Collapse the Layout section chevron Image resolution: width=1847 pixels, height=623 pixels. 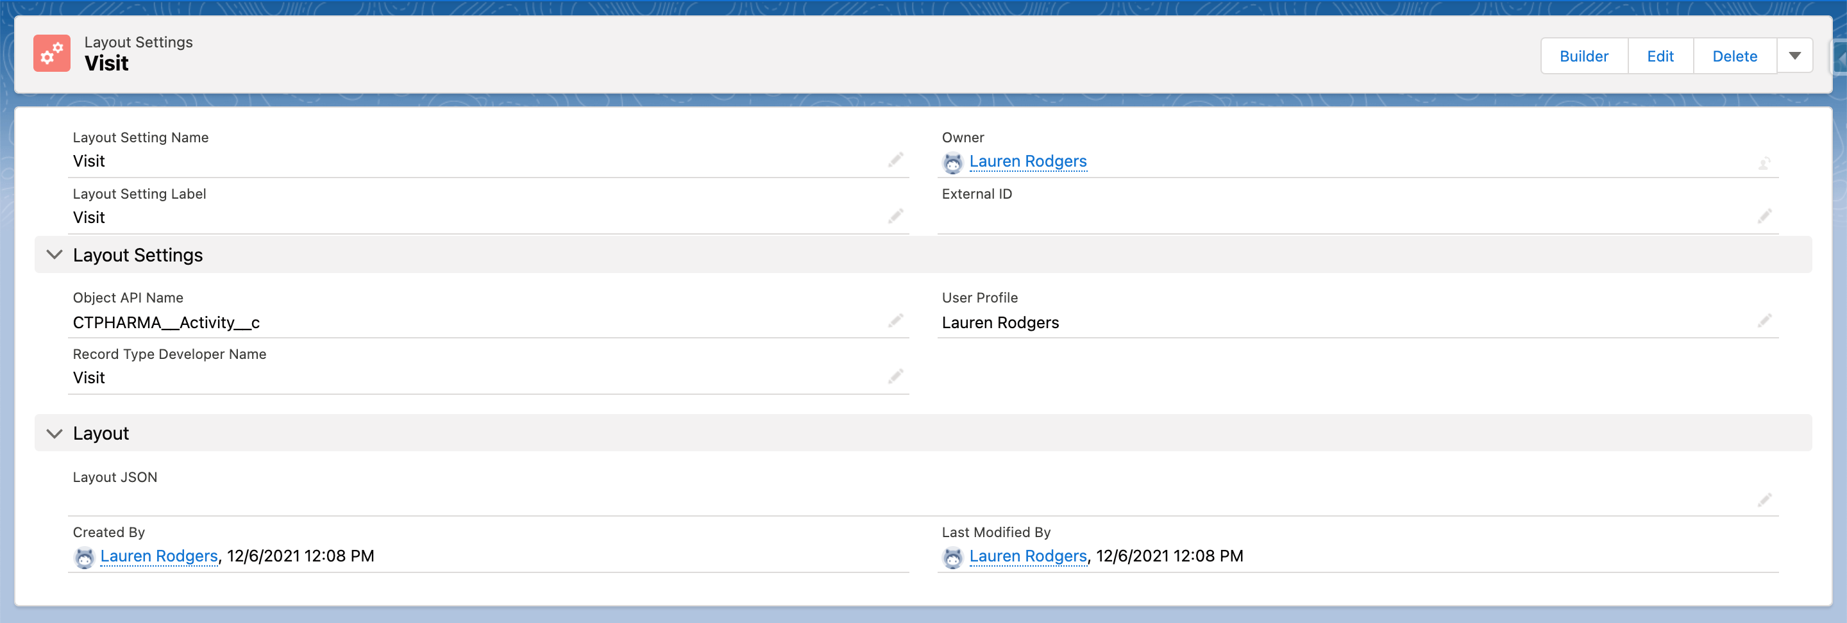click(55, 433)
